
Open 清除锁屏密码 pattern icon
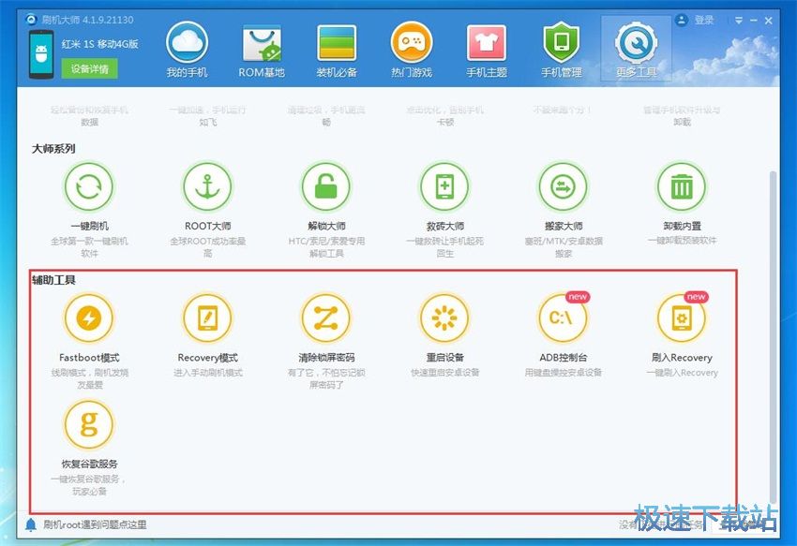(326, 318)
